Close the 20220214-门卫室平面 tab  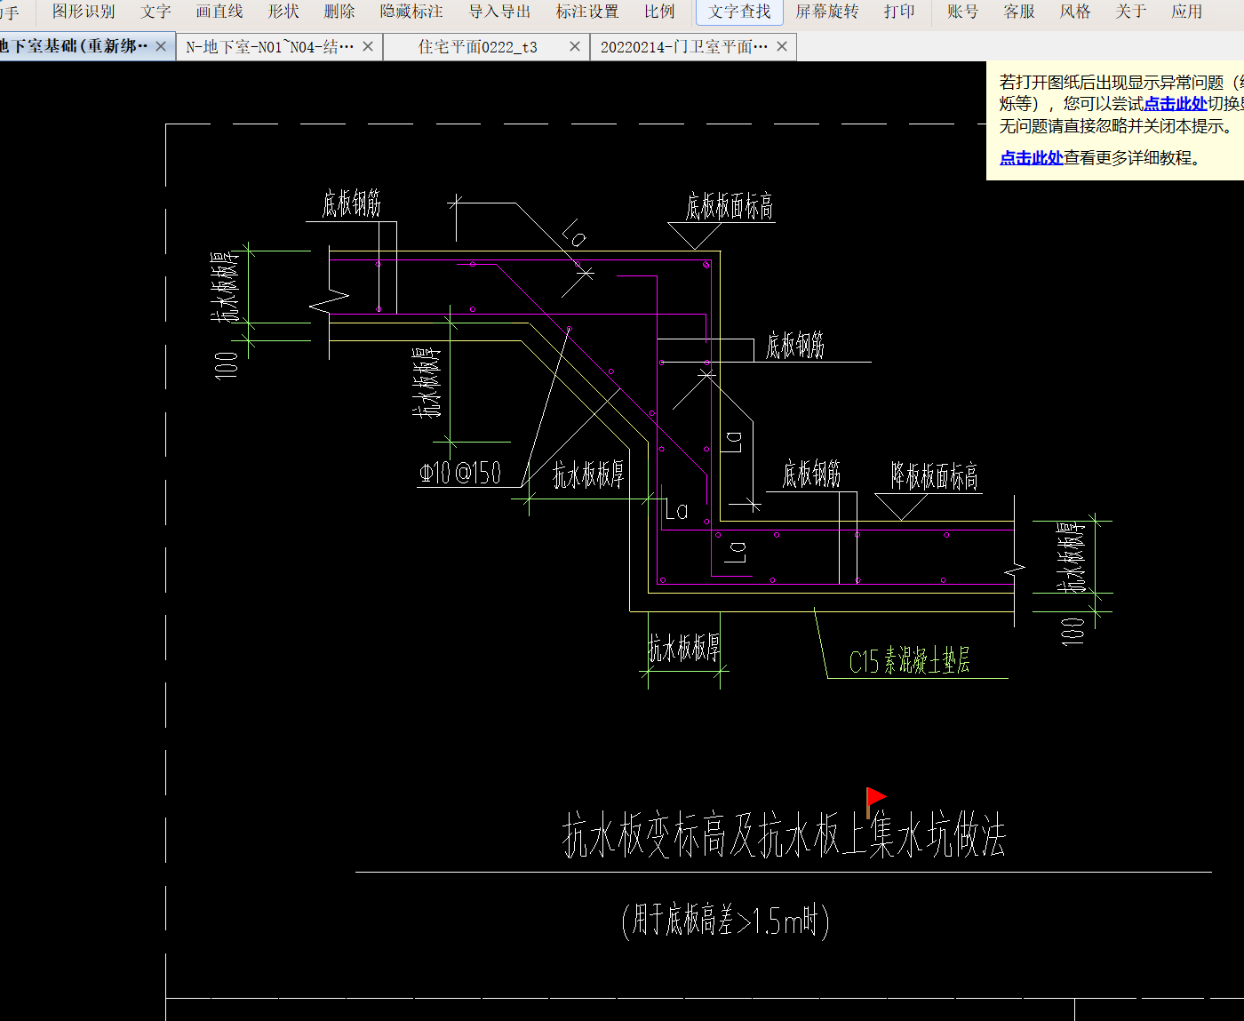(782, 46)
